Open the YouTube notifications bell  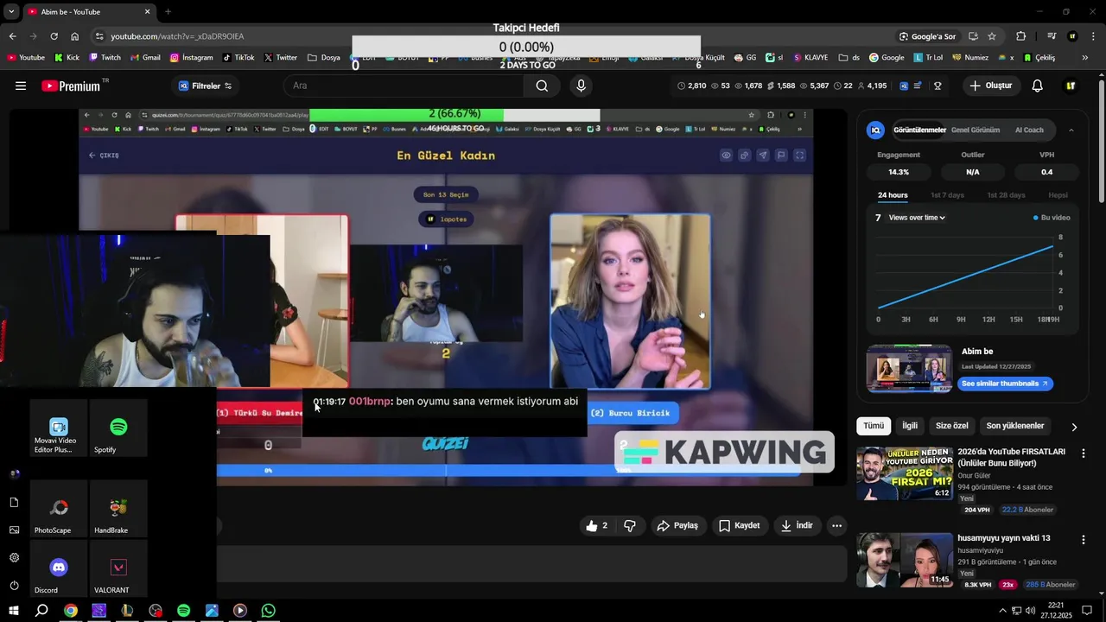[x=1038, y=86]
